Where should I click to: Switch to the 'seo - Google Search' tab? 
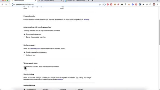pos(50,1)
